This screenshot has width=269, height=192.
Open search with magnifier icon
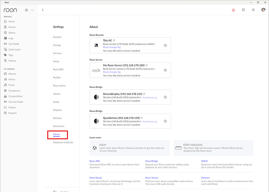[x=253, y=10]
